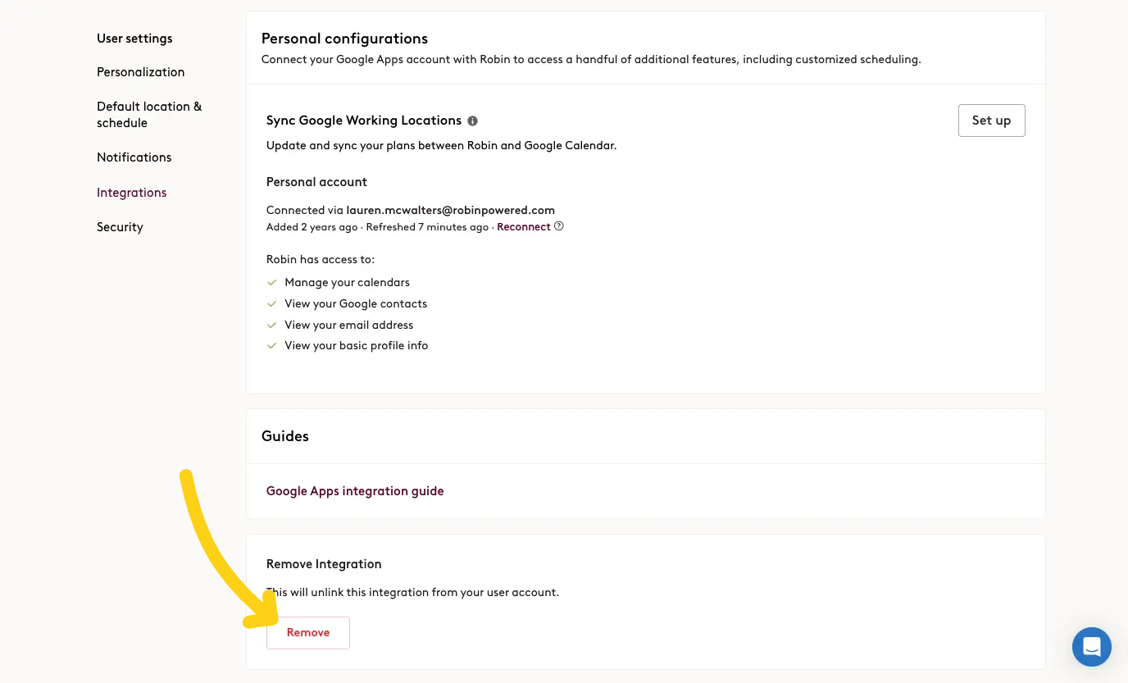Click the red Remove button
This screenshot has height=683, width=1128.
(x=308, y=633)
